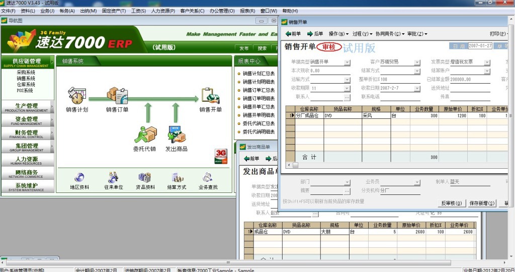Click the 搜索 button in banner

coord(262,48)
